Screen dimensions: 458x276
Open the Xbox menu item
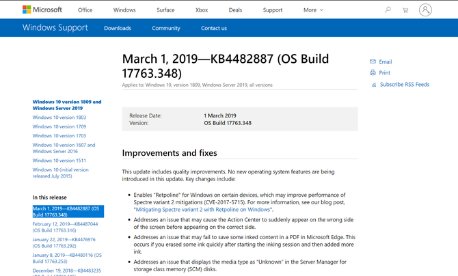[x=202, y=10]
